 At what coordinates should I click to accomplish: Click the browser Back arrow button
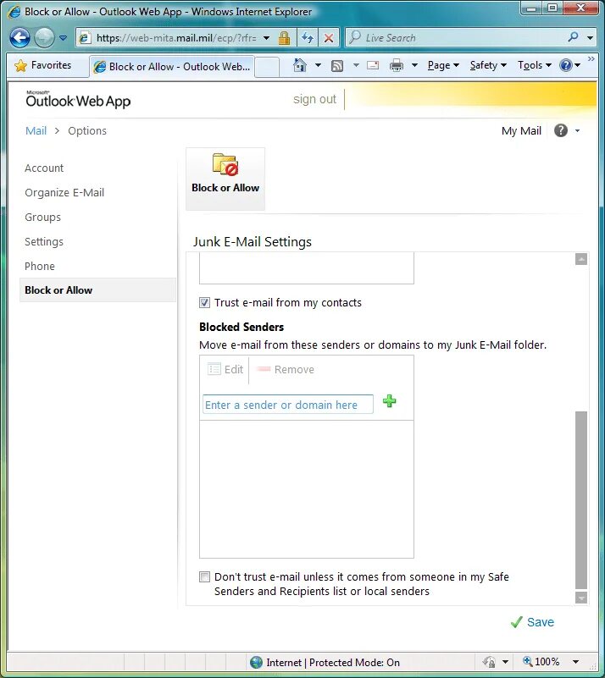pos(19,37)
